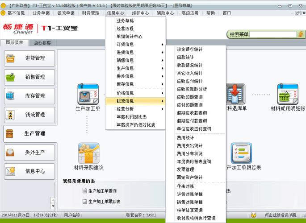The image size is (306, 223).
Task: Select 经营历程 menu entry
Action: [135, 29]
